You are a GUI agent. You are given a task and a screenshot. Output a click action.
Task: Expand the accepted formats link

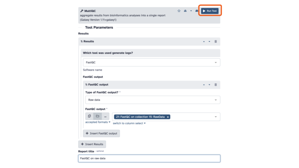97,122
